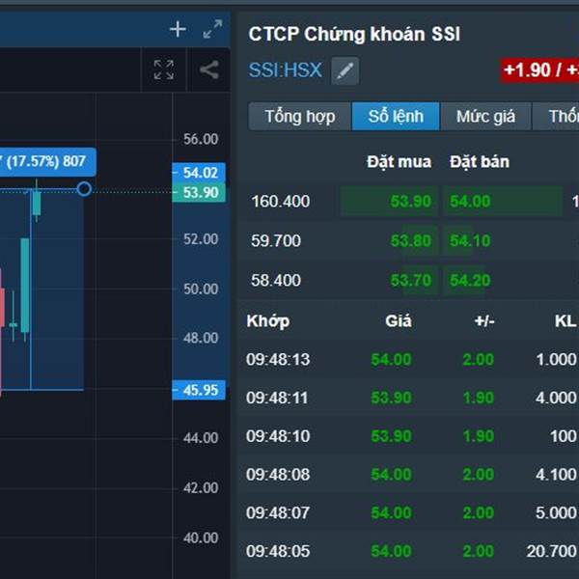Viewport: 579px width, 579px height.
Task: Click bid price 53.70
Action: coord(411,280)
